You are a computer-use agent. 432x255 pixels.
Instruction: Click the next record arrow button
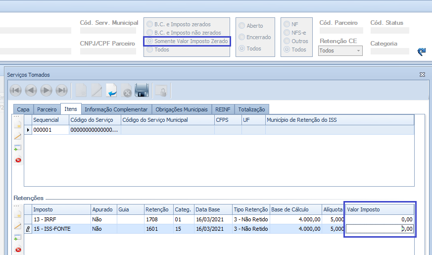(46, 90)
